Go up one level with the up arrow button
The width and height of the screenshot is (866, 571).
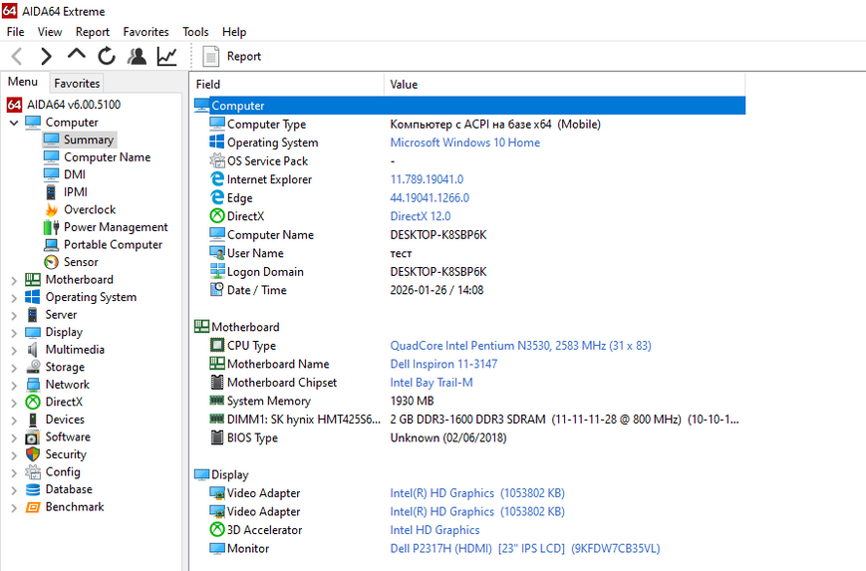coord(76,55)
